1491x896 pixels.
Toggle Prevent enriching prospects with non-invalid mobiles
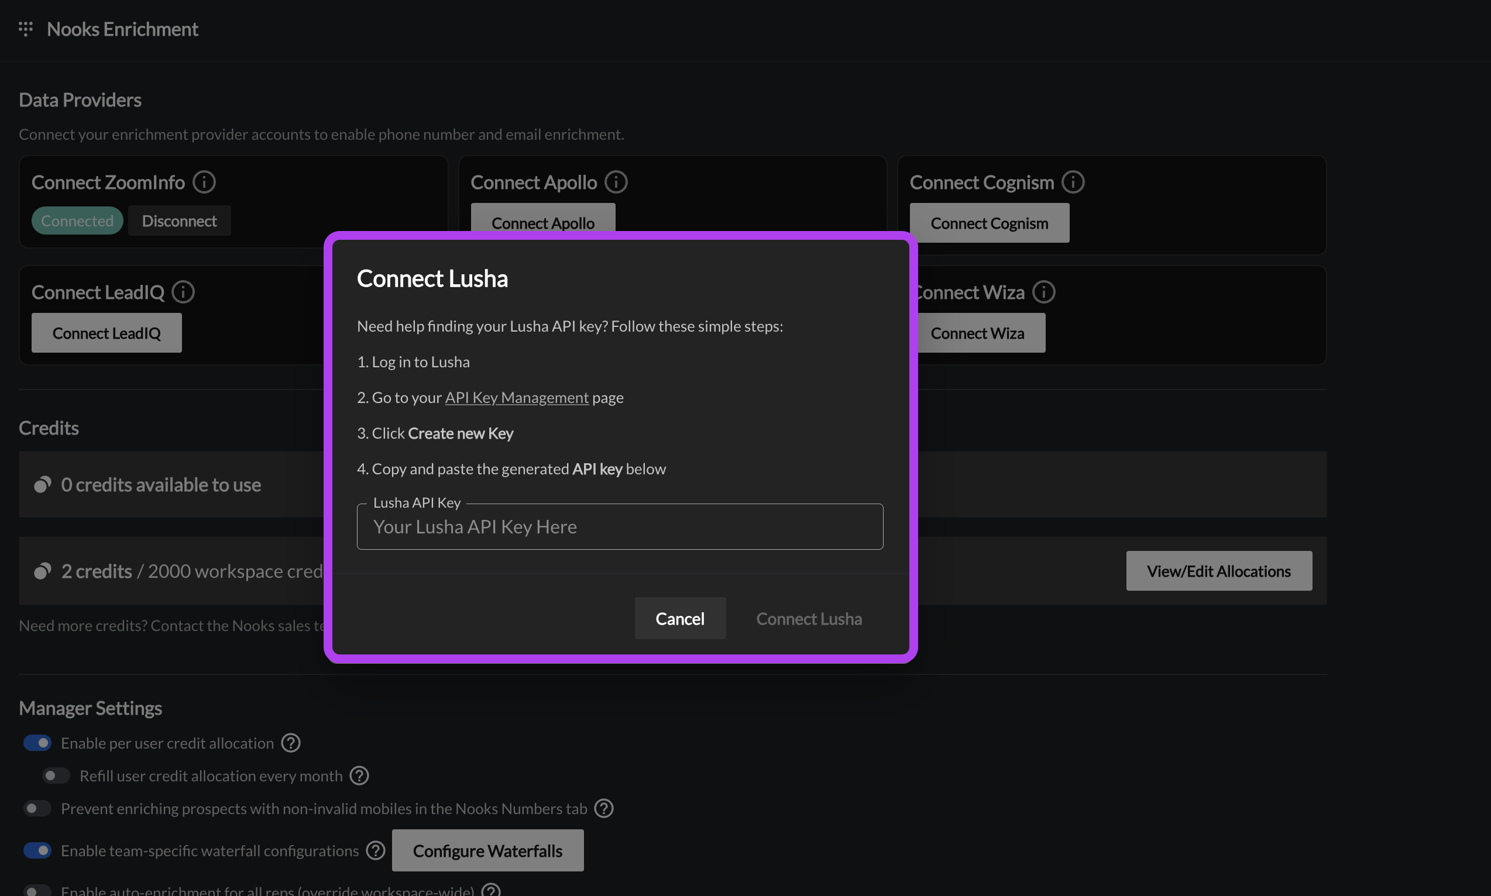[37, 808]
